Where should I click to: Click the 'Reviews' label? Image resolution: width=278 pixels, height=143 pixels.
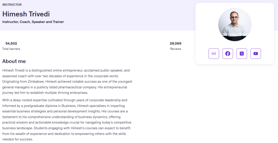point(175,49)
